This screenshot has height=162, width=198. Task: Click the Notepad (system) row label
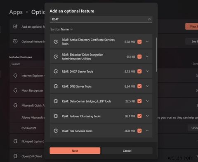[33, 141]
